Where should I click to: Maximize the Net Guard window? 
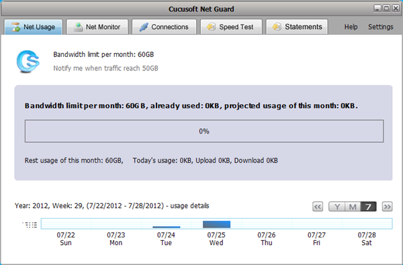tap(386, 9)
